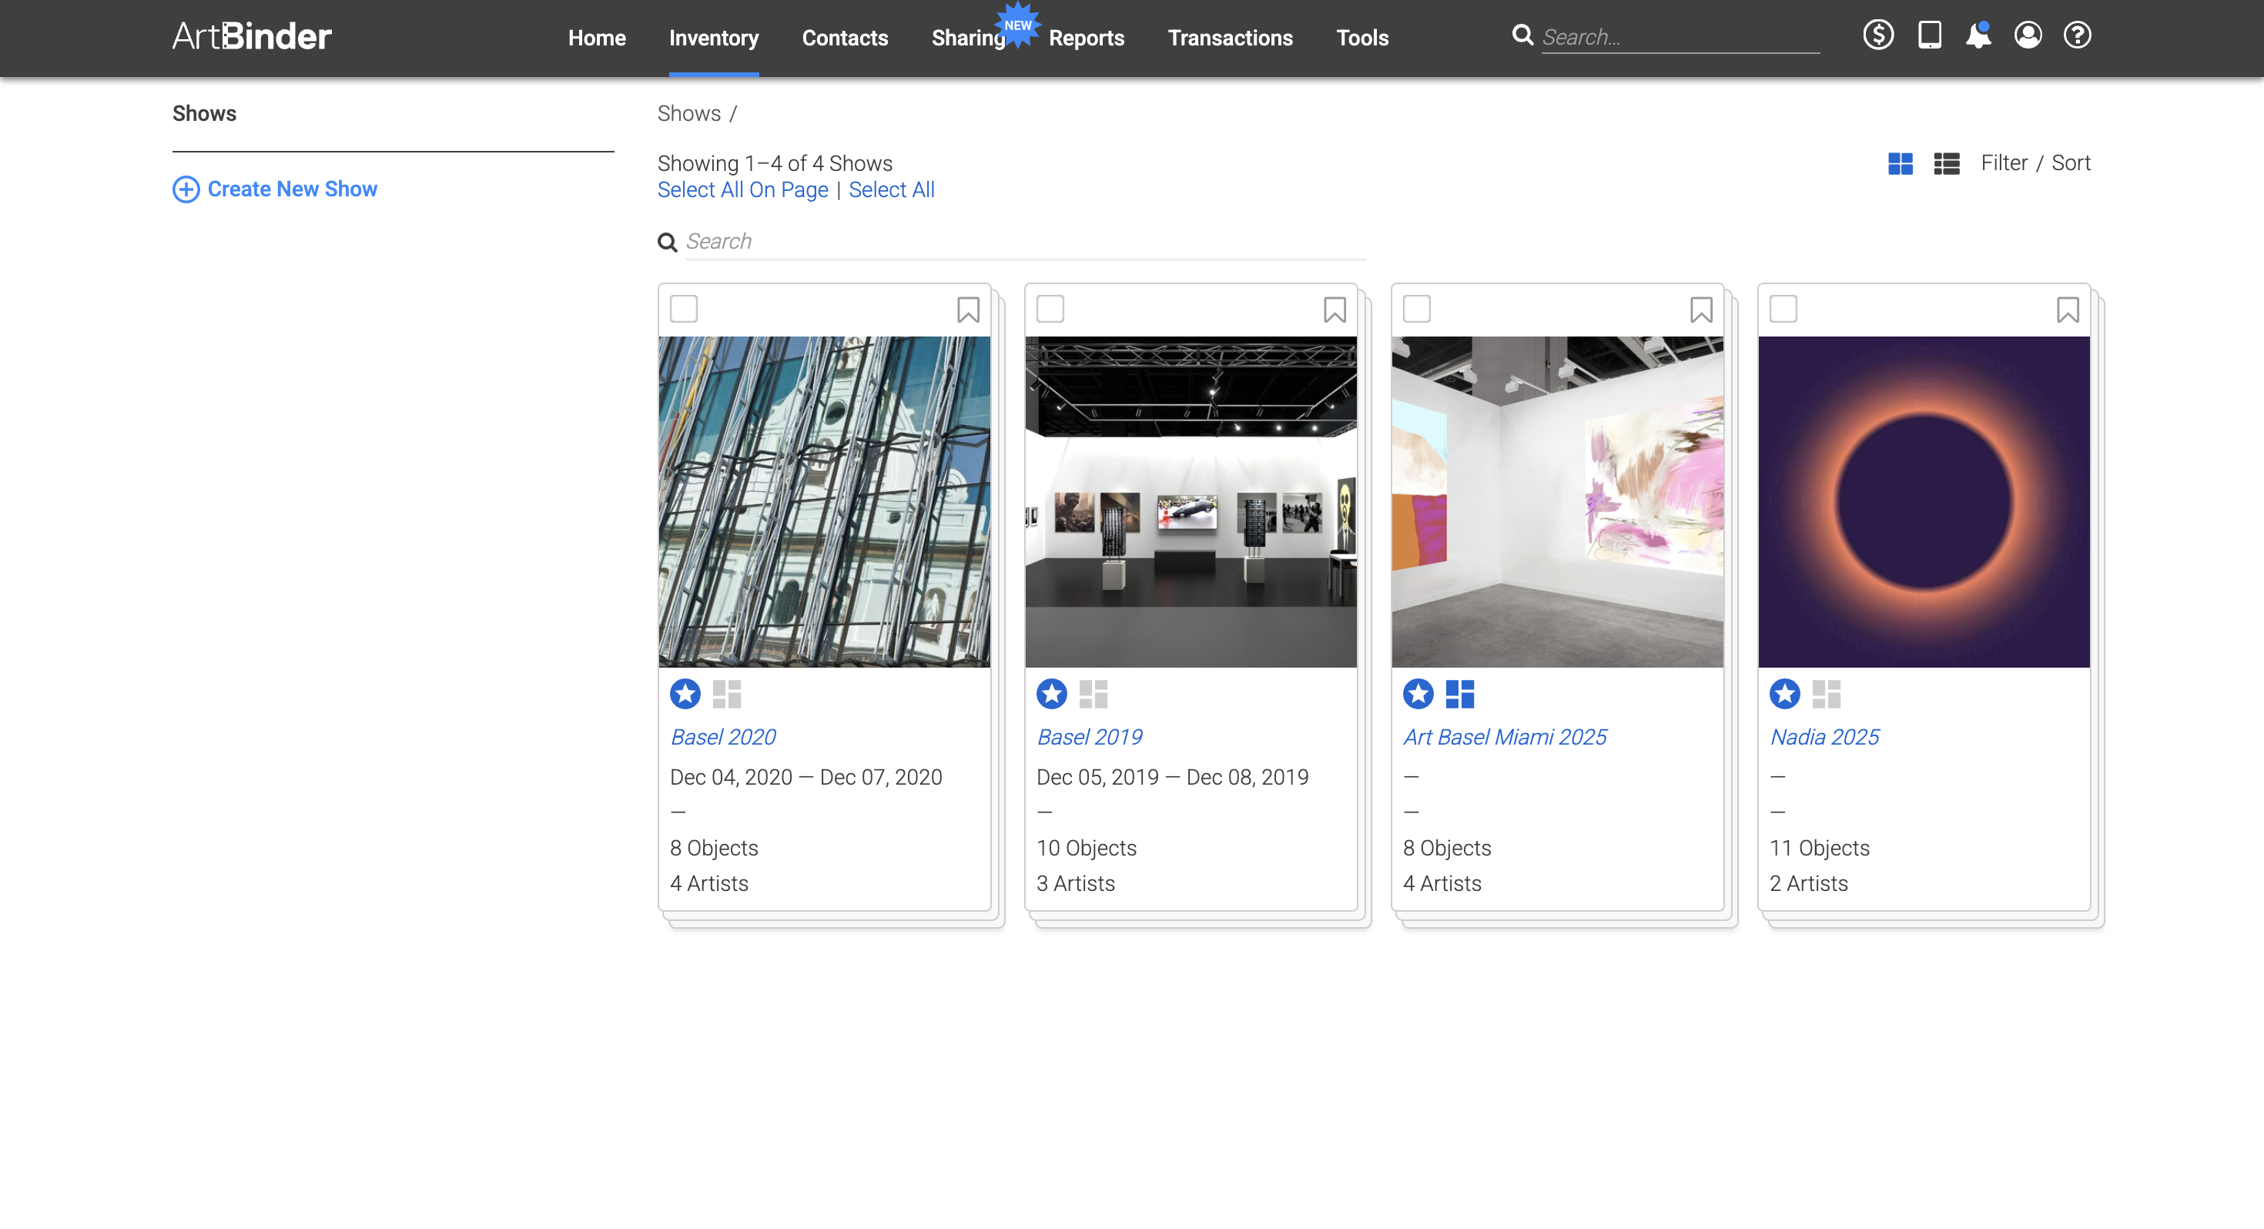
Task: Open the Art Basel Miami 2025 thumbnail
Action: click(1557, 501)
